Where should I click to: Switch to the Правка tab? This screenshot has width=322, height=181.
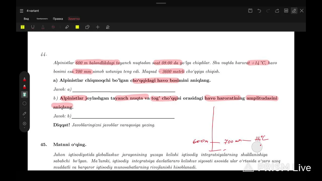click(58, 19)
